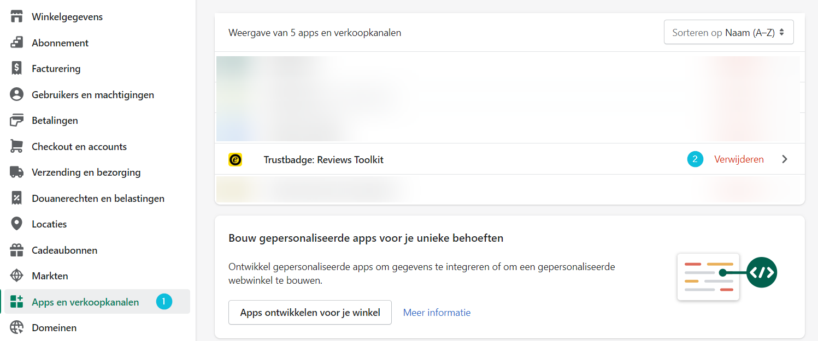Open the Sorteren op Naam dropdown
The height and width of the screenshot is (341, 818).
pyautogui.click(x=729, y=32)
